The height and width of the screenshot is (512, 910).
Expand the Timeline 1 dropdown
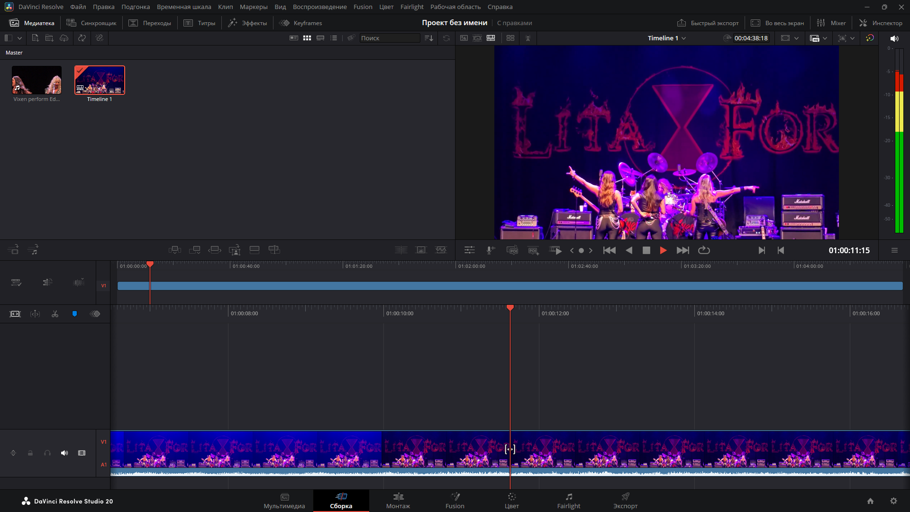[683, 38]
